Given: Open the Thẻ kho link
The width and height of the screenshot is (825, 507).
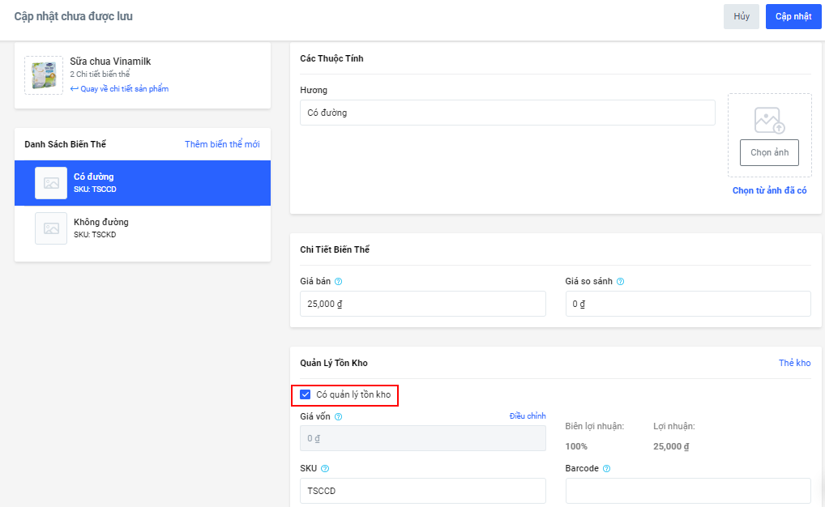Looking at the screenshot, I should pos(794,363).
